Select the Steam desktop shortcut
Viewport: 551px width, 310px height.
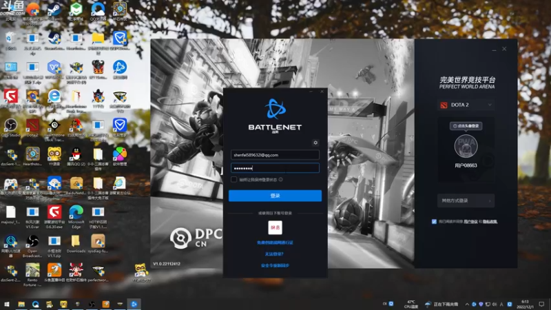tap(54, 11)
